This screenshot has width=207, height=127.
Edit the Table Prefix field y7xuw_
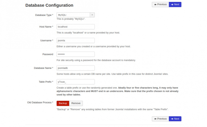click(75, 82)
